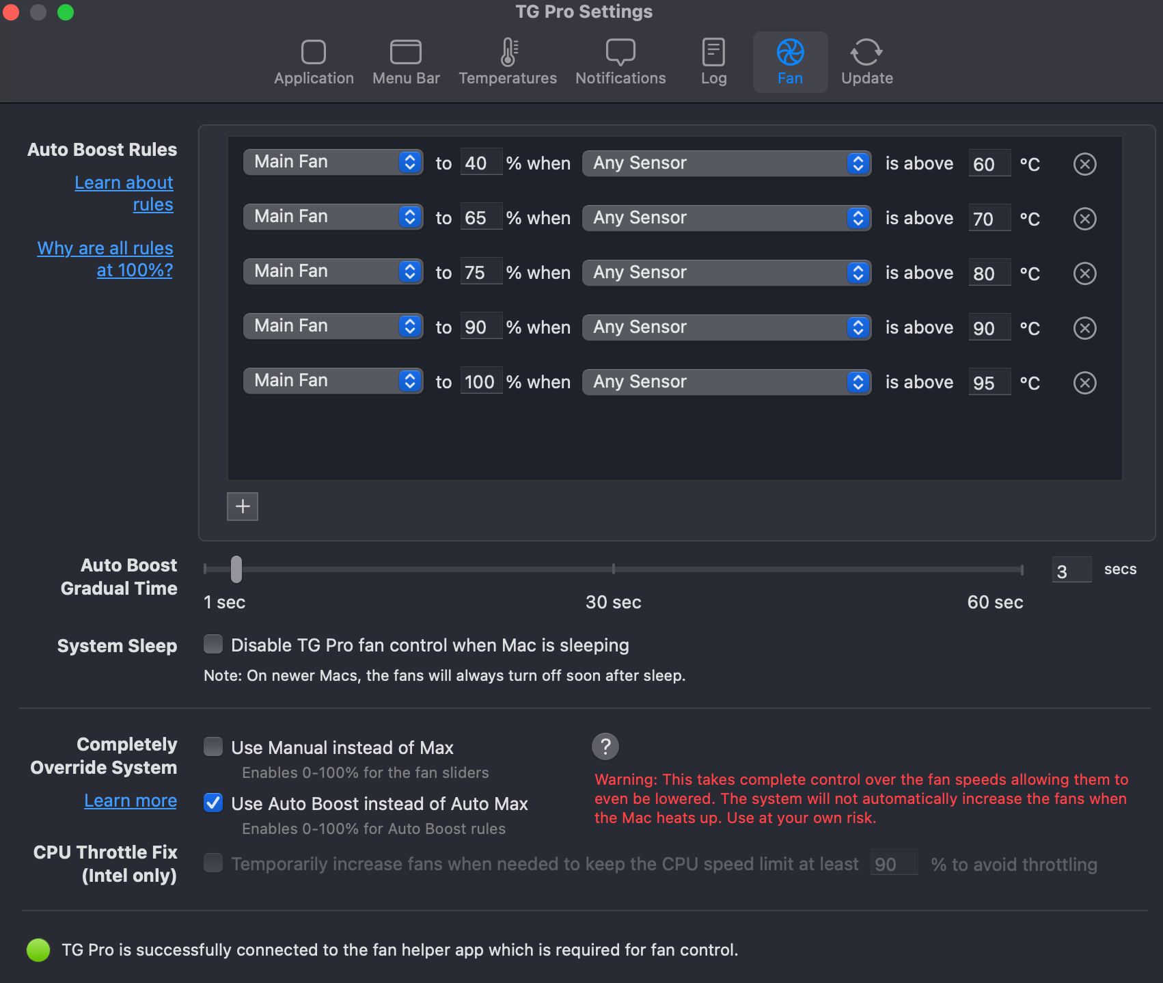Screen dimensions: 1163x983
Task: Click the red window close button
Action: click(11, 12)
